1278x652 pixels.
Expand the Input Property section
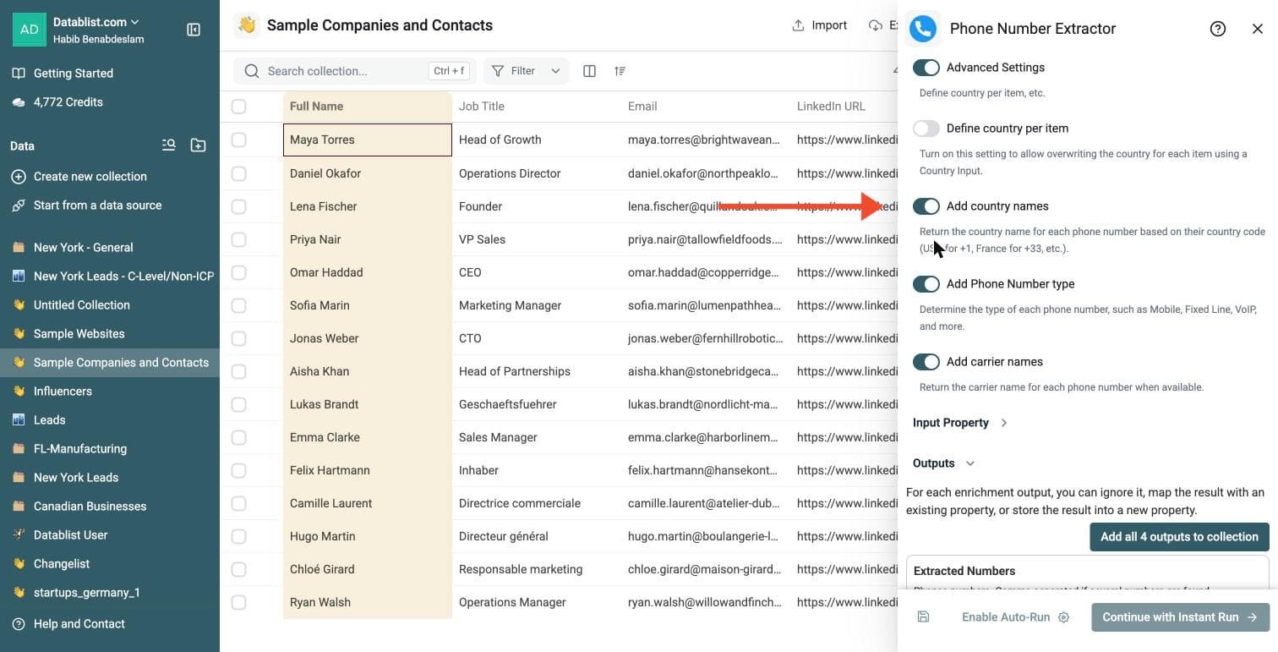tap(960, 423)
